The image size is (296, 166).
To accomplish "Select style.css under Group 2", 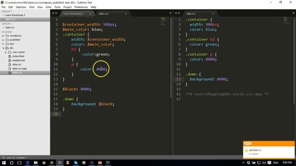I will click(10, 28).
